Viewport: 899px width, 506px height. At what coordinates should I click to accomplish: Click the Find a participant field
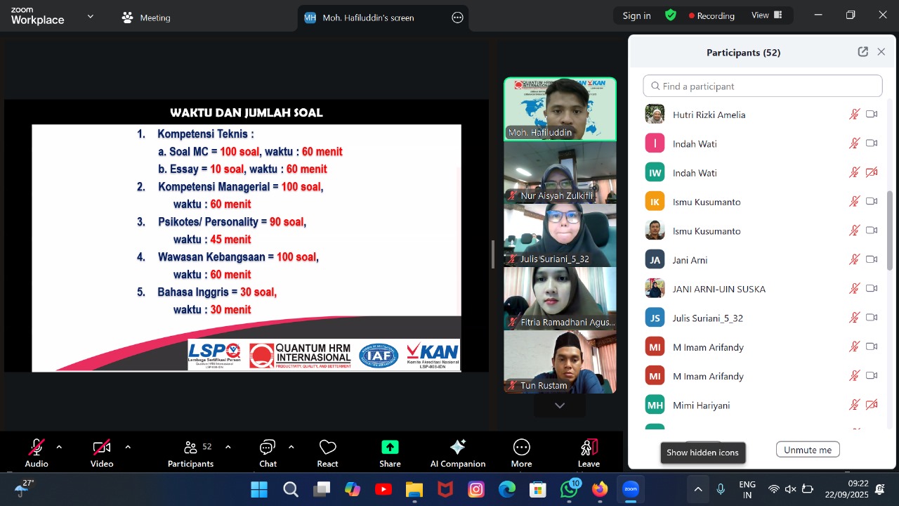(x=762, y=86)
